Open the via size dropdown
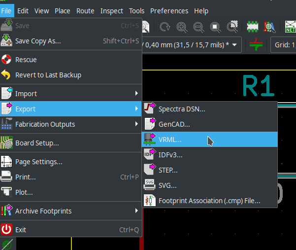This screenshot has height=250, width=296. pyautogui.click(x=192, y=45)
